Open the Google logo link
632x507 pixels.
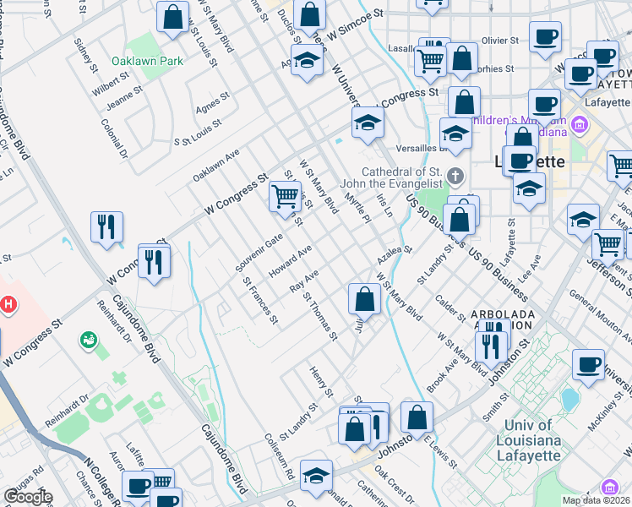tap(28, 498)
